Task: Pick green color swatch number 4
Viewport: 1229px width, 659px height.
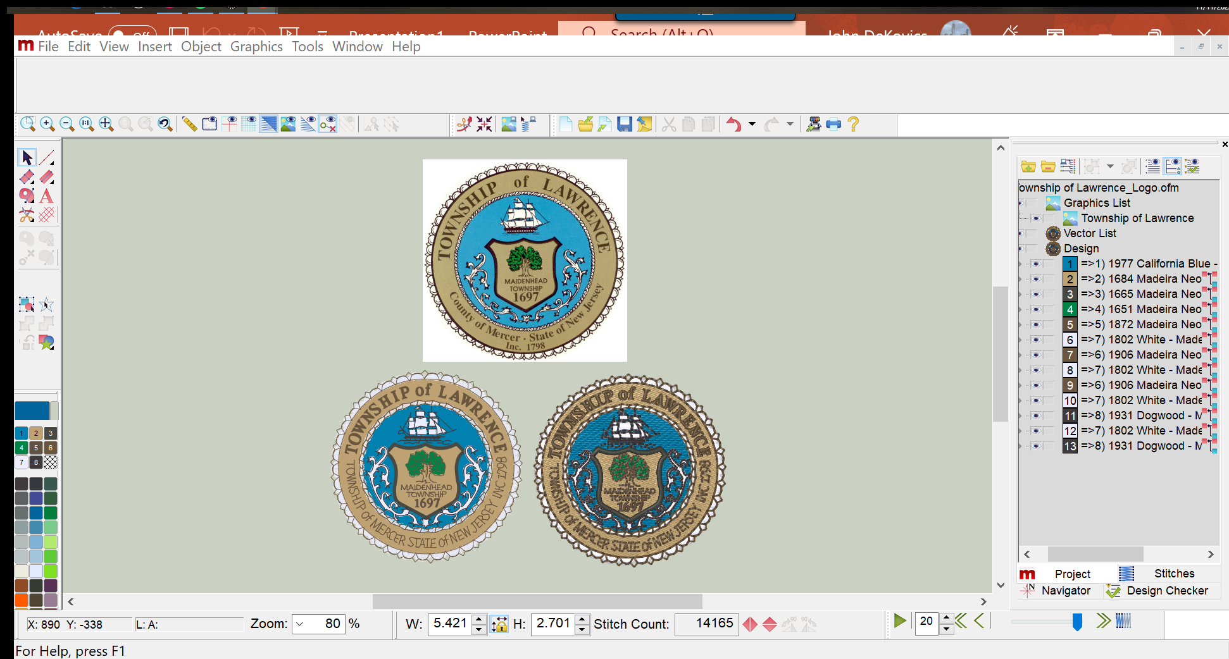Action: (22, 448)
